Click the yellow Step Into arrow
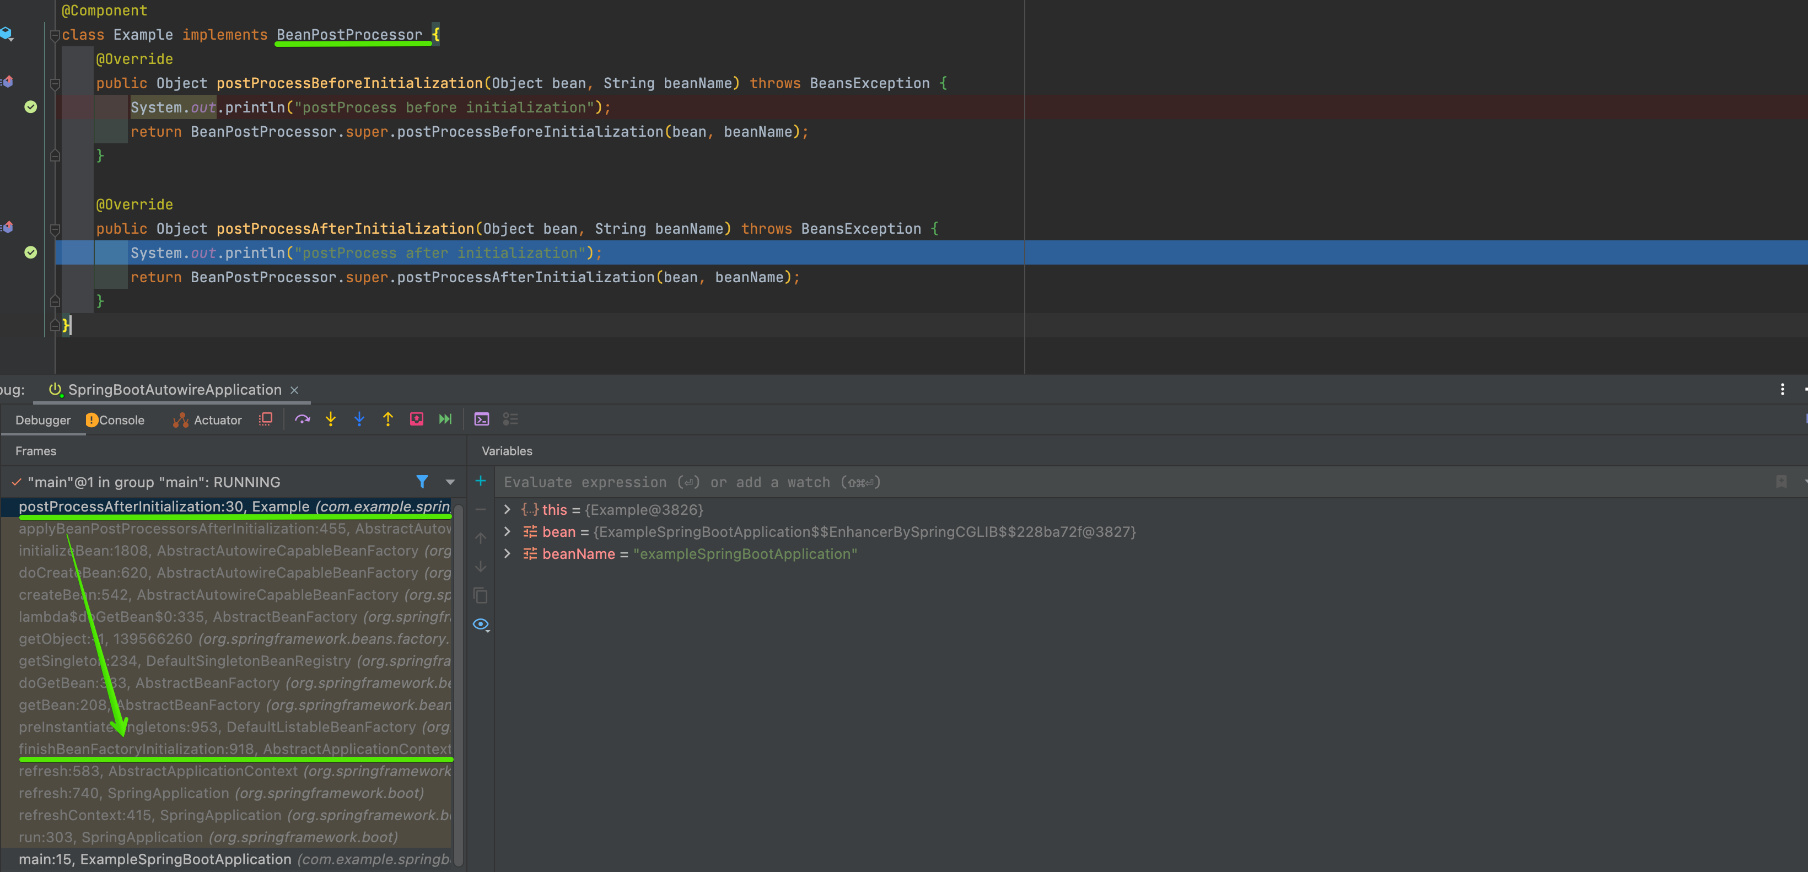This screenshot has height=872, width=1808. click(331, 419)
